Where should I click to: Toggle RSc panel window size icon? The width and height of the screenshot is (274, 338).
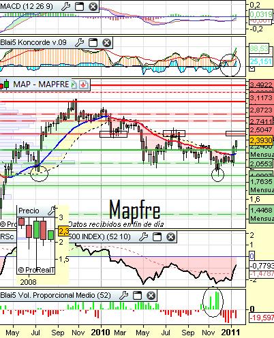click(157, 237)
